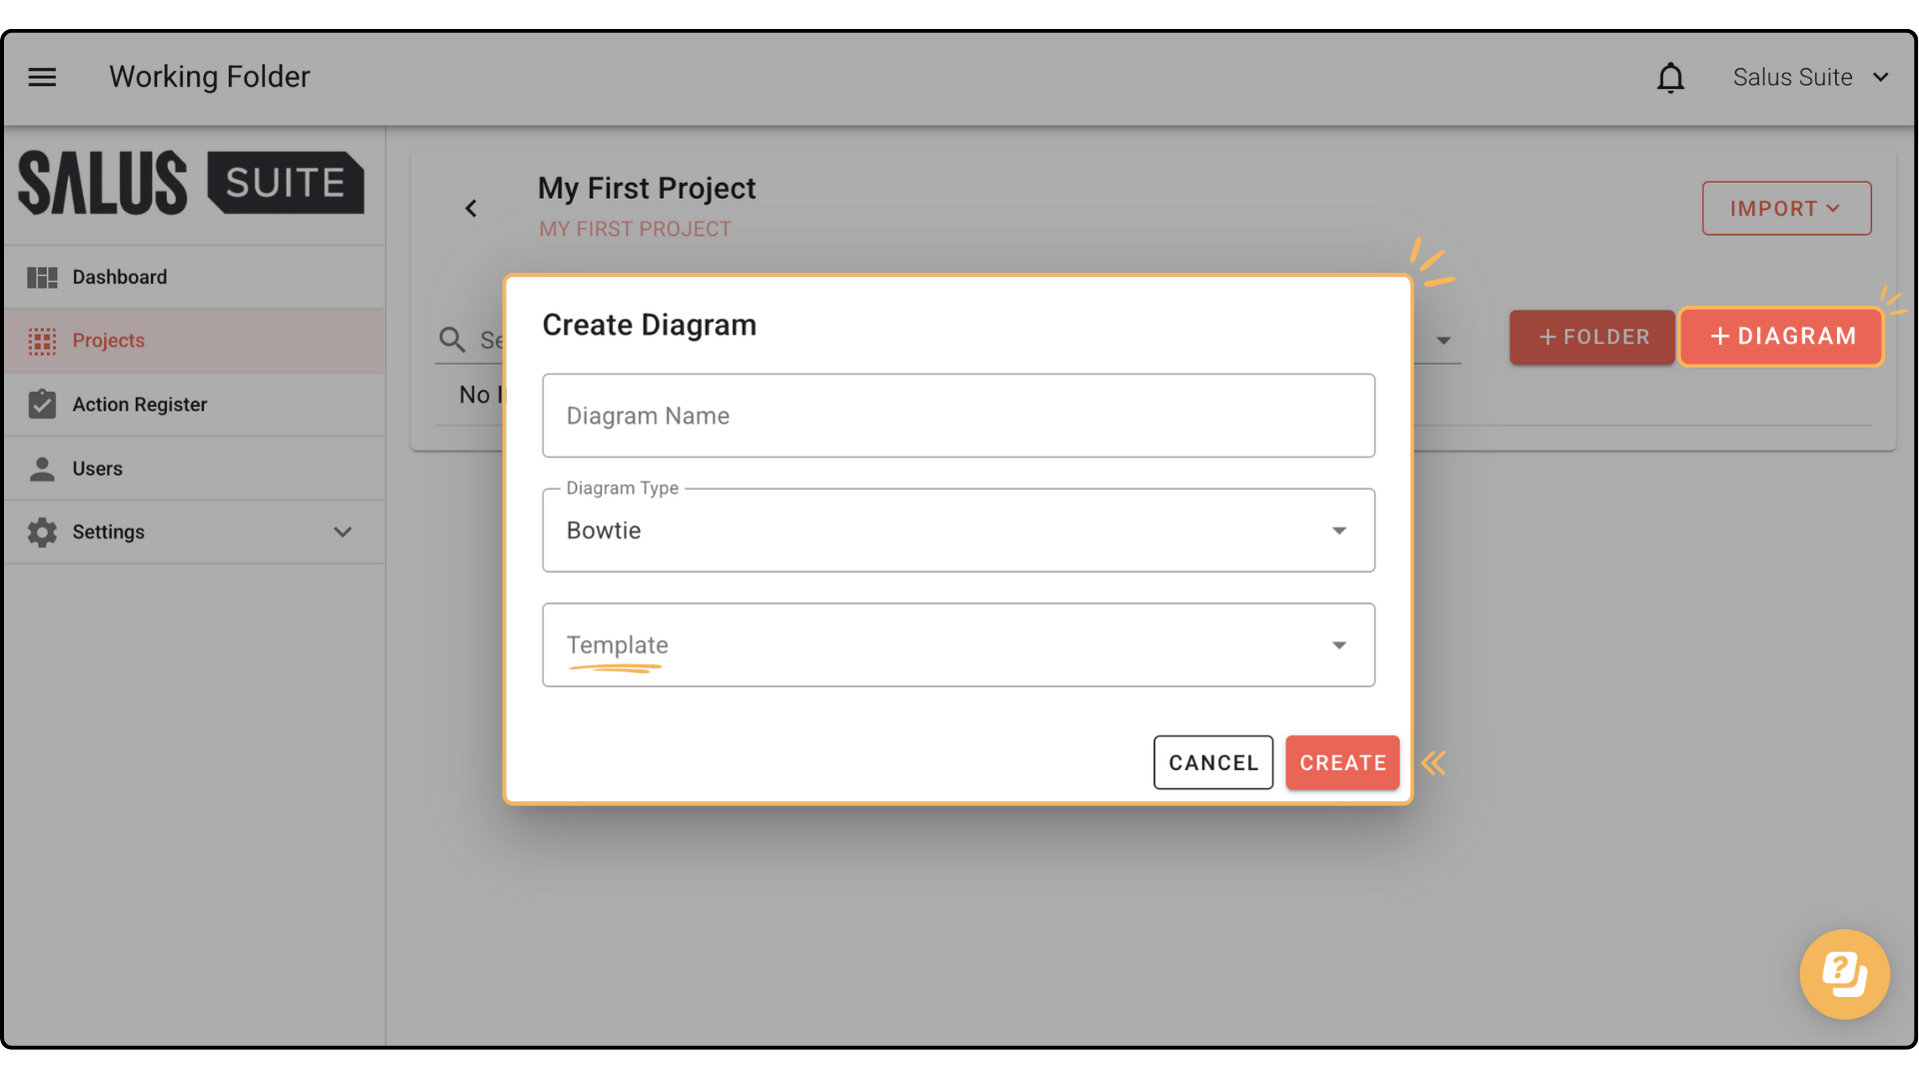Click the Dashboard grid icon

click(x=42, y=277)
